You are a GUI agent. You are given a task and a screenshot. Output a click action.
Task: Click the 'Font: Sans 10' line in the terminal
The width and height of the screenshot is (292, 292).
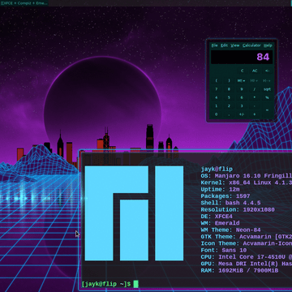224,251
